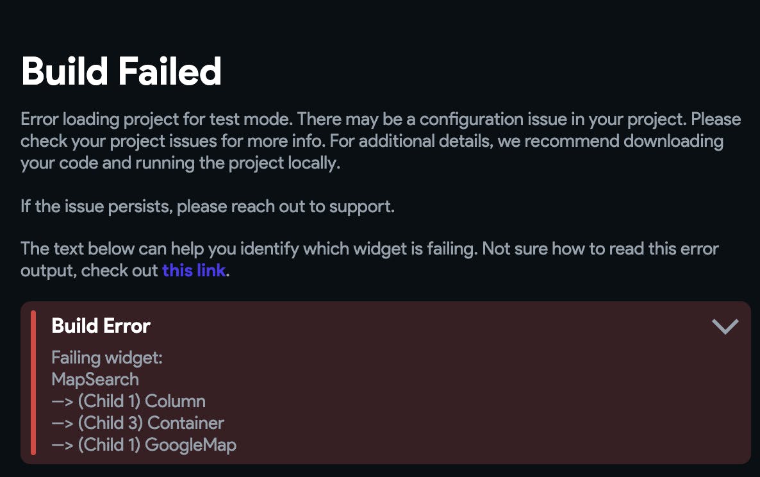Click the Build Error panel title
The image size is (760, 477).
point(101,326)
